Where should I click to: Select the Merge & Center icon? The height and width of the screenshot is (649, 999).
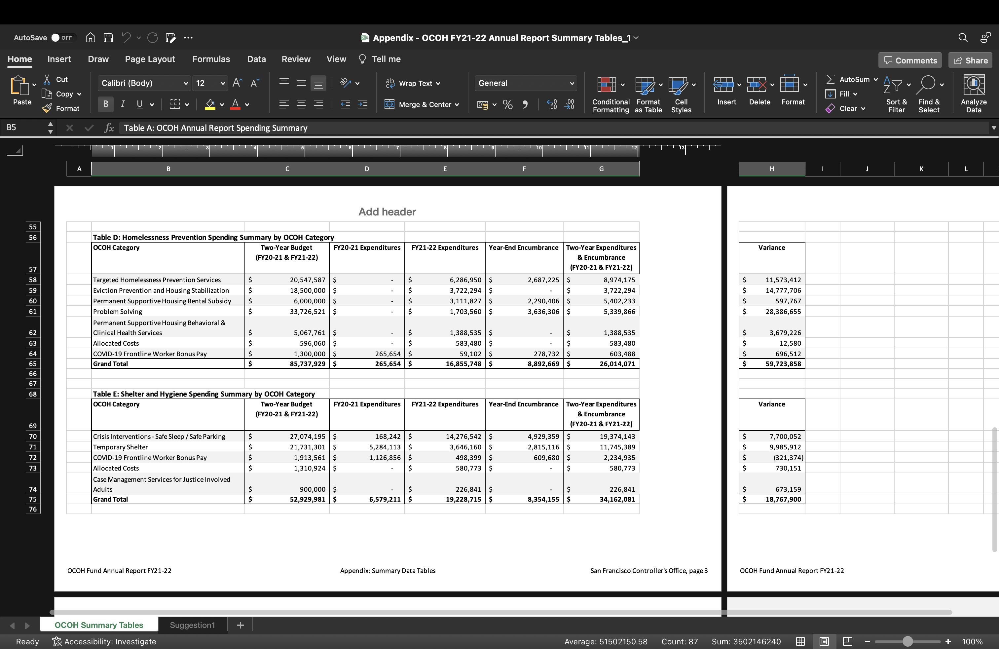click(390, 104)
